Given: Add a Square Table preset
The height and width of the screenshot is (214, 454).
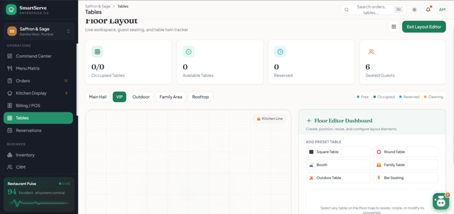Looking at the screenshot, I should click(x=339, y=152).
